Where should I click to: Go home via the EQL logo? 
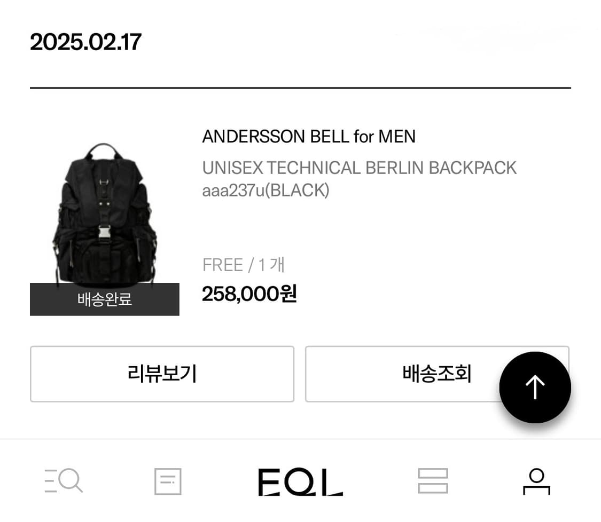[300, 482]
